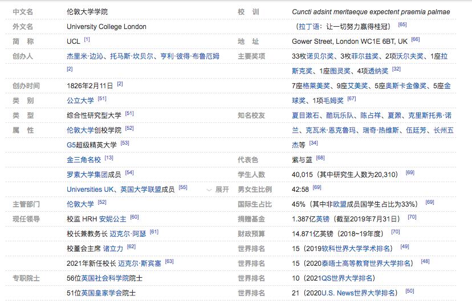
Task: Open the 欧盟 link
Action: click(x=340, y=204)
